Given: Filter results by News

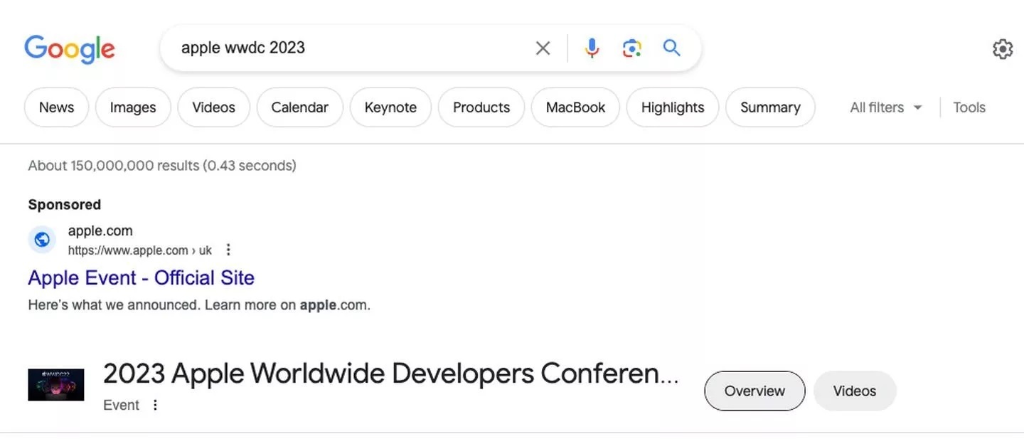Looking at the screenshot, I should [x=56, y=107].
